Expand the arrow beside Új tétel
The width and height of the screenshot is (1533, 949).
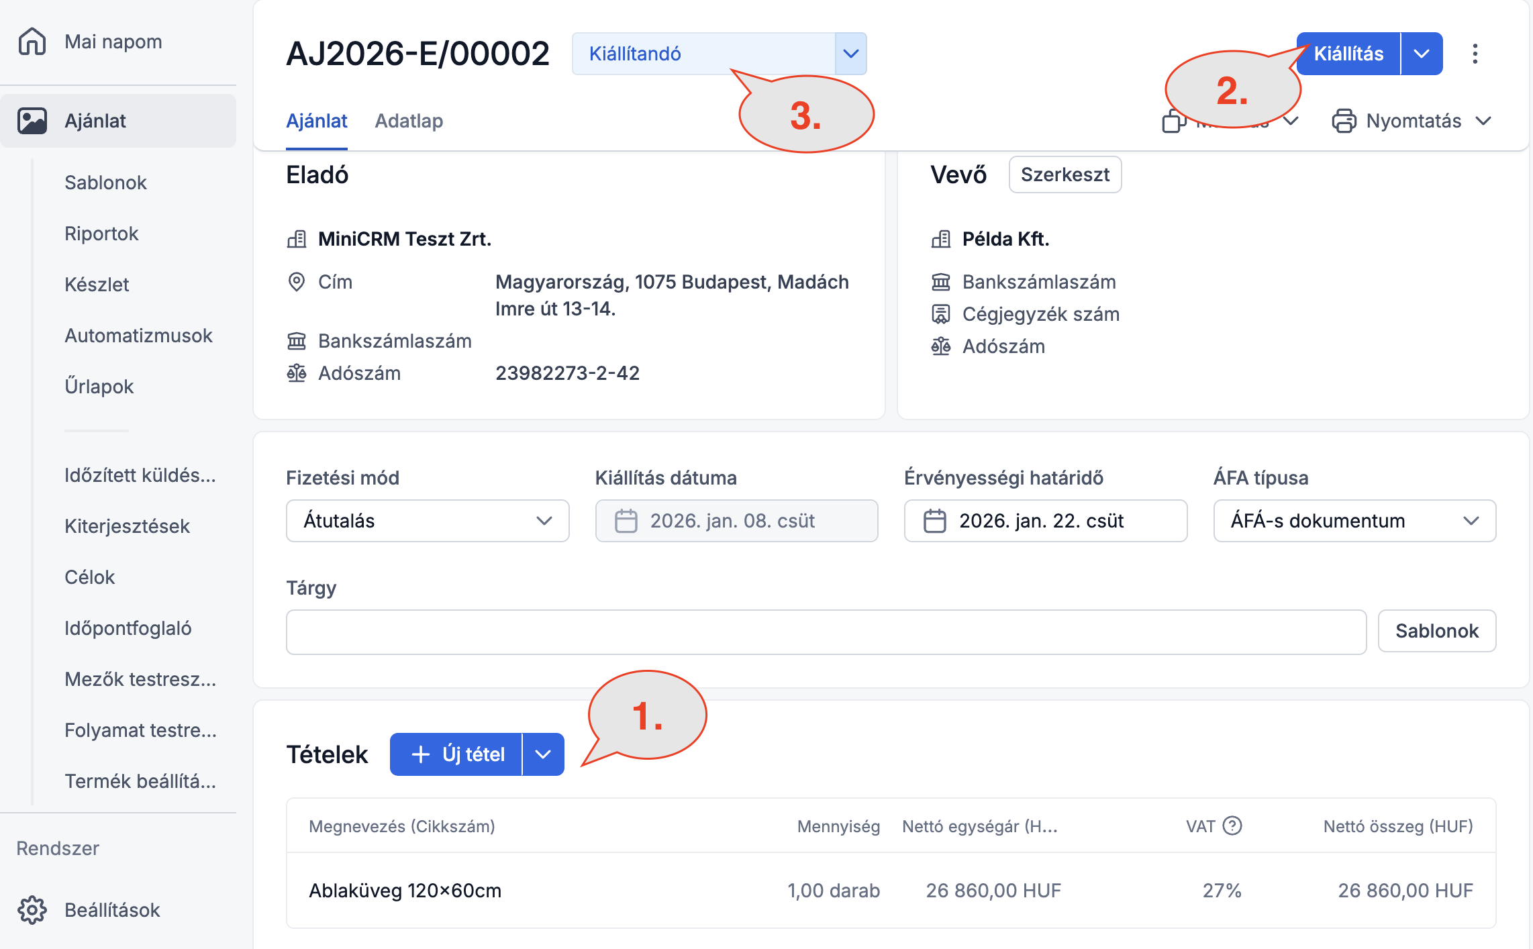click(x=543, y=754)
